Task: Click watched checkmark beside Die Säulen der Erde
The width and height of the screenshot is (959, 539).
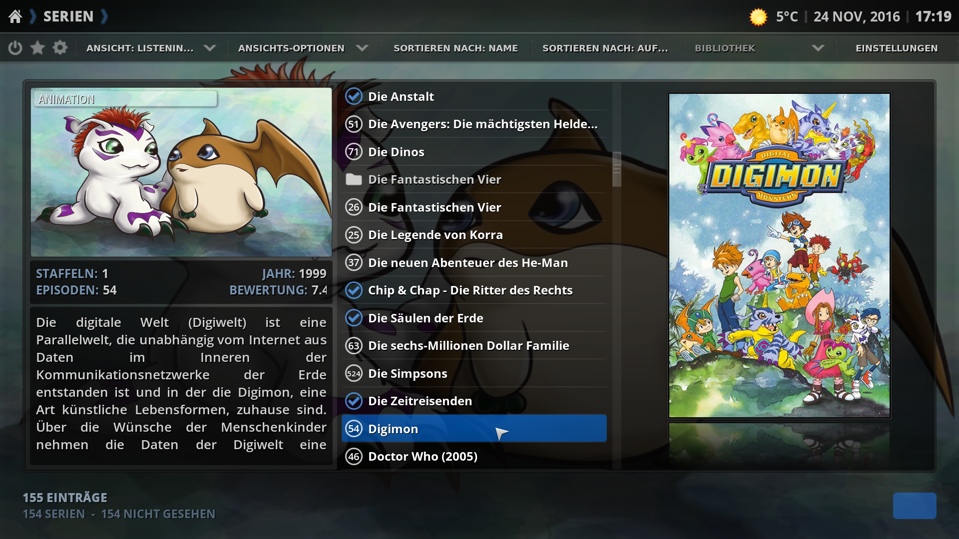Action: [x=354, y=318]
